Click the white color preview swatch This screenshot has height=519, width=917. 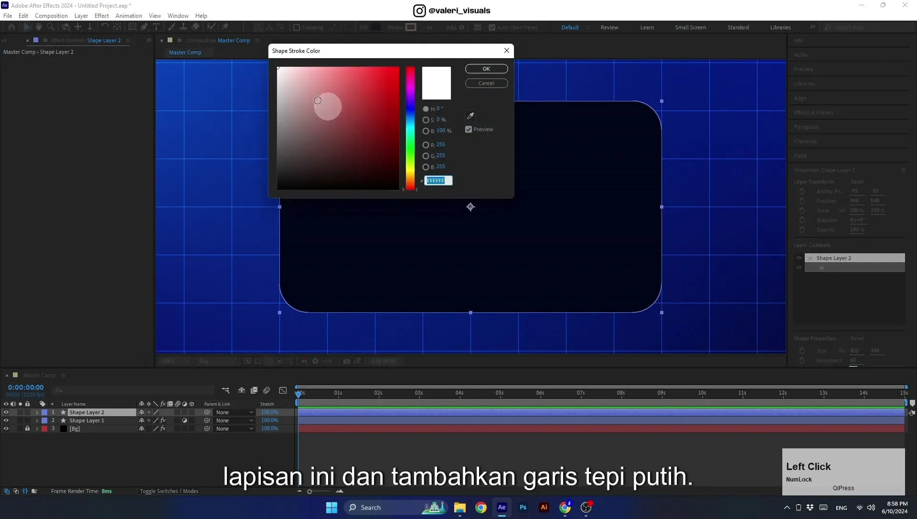436,83
